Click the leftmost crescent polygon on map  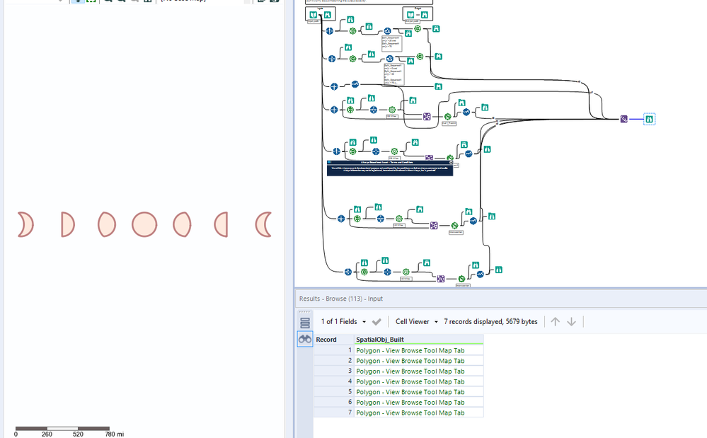pyautogui.click(x=29, y=224)
